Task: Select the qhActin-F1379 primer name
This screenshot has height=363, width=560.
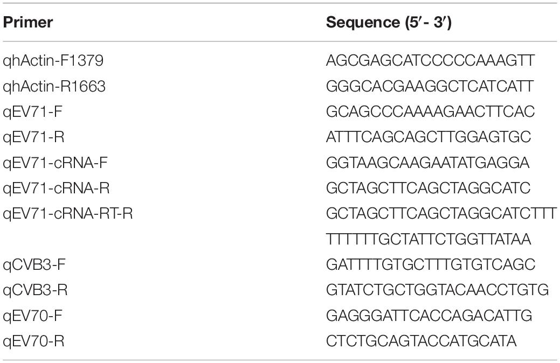Action: [53, 61]
